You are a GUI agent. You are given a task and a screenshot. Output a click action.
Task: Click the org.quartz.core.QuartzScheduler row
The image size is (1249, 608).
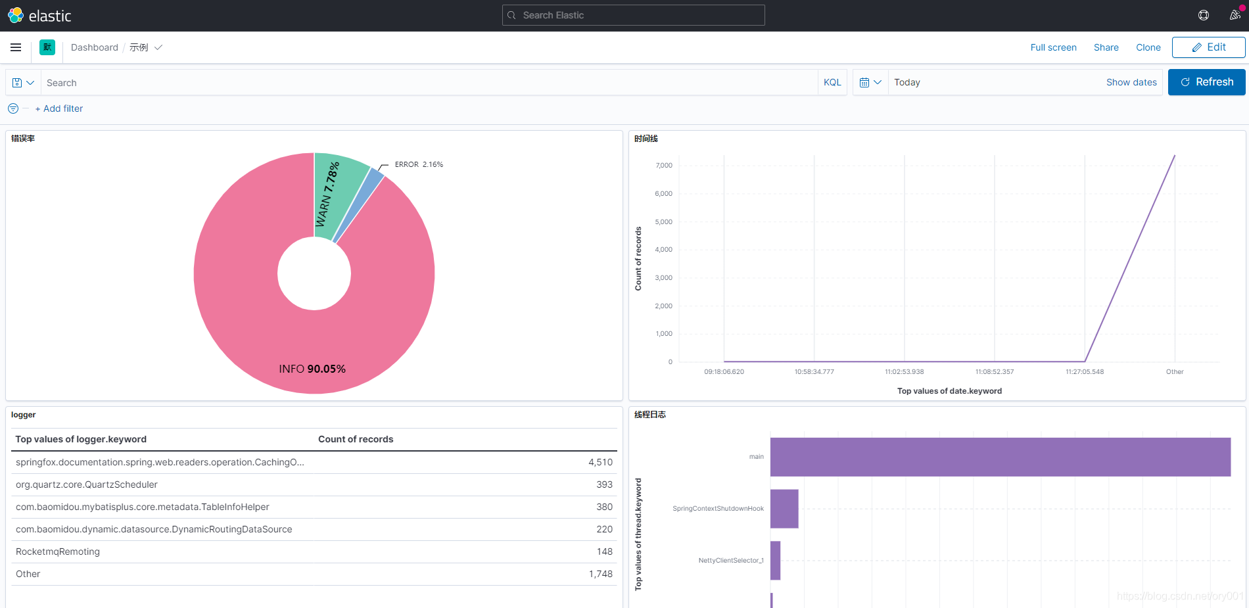[314, 484]
